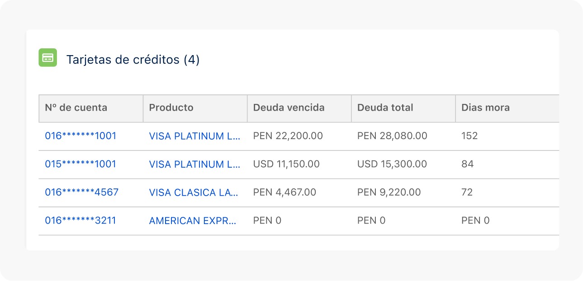Screen dimensions: 583x281
Task: Open the AMERICAN EXPRESS product link
Action: [193, 220]
